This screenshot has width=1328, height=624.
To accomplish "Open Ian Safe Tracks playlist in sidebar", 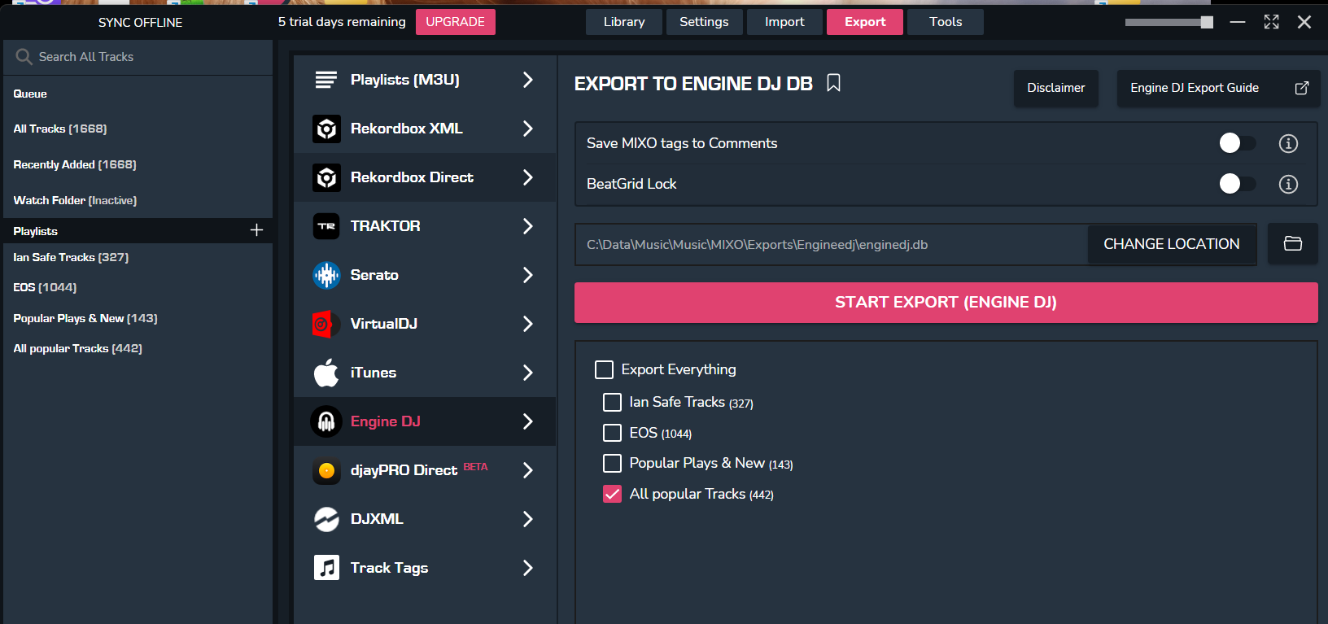I will click(x=71, y=257).
